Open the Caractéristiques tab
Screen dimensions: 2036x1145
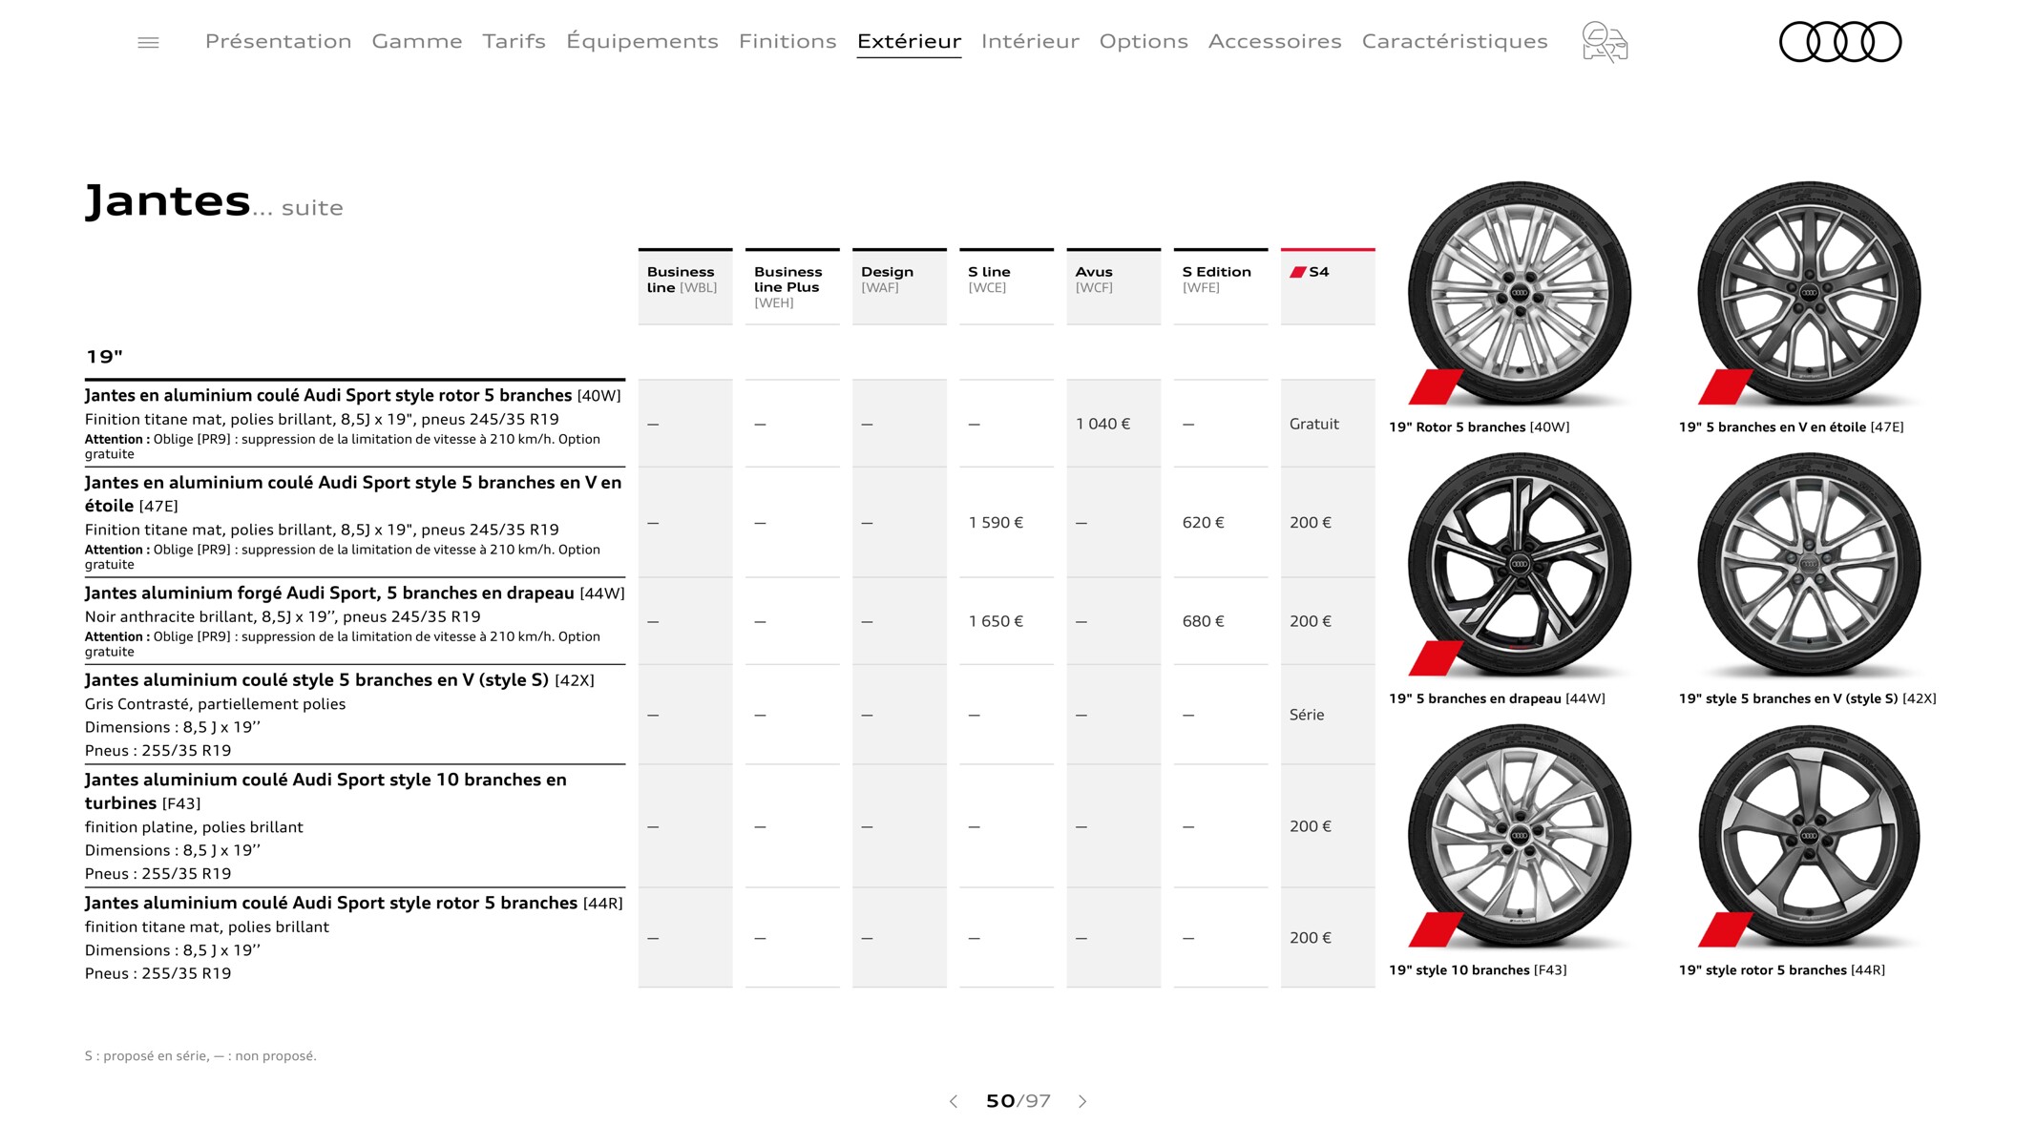1455,41
